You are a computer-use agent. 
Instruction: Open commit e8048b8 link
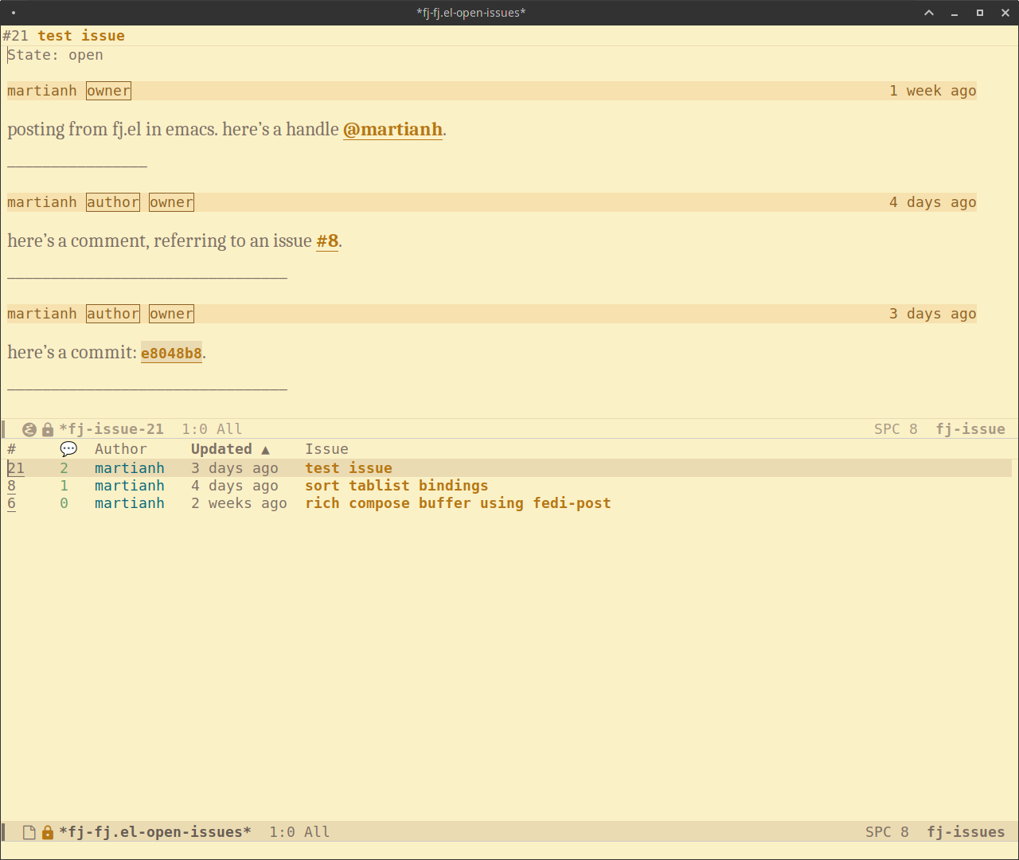pos(171,353)
